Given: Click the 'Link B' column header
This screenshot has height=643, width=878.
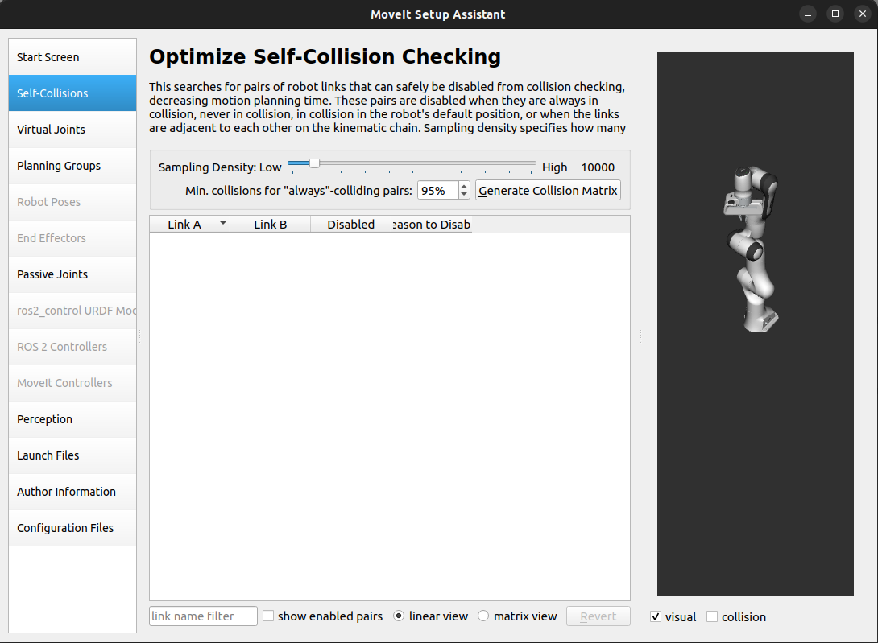Looking at the screenshot, I should click(270, 223).
